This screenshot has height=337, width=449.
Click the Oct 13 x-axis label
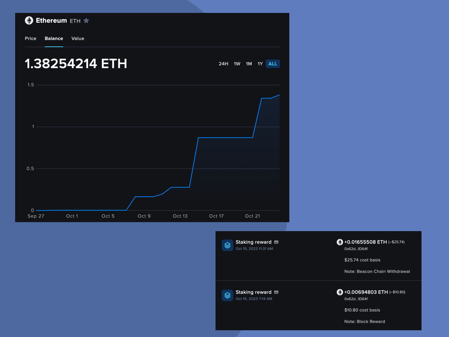[180, 216]
